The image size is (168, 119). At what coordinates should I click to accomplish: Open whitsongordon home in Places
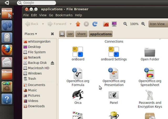tap(37, 41)
